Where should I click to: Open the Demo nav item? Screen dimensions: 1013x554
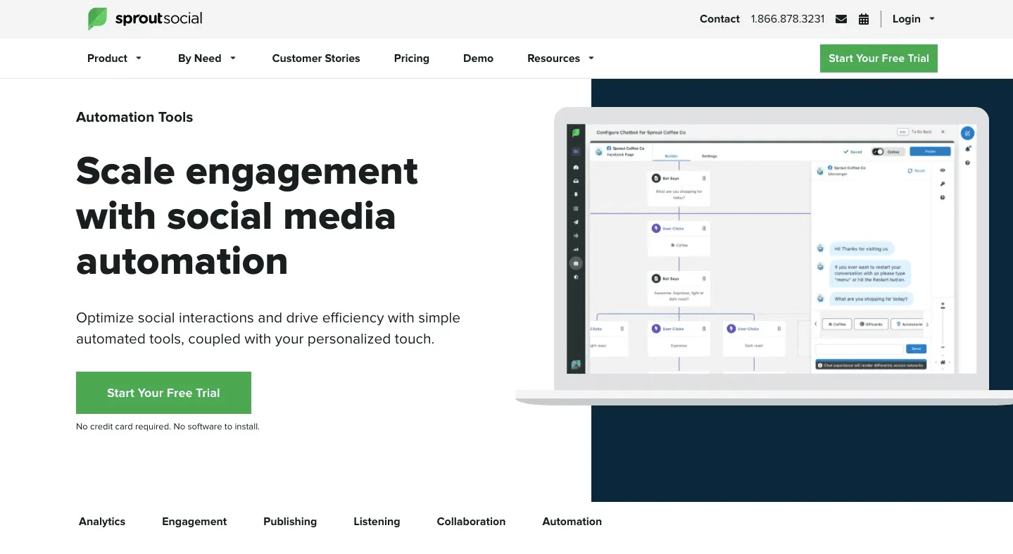[x=478, y=58]
